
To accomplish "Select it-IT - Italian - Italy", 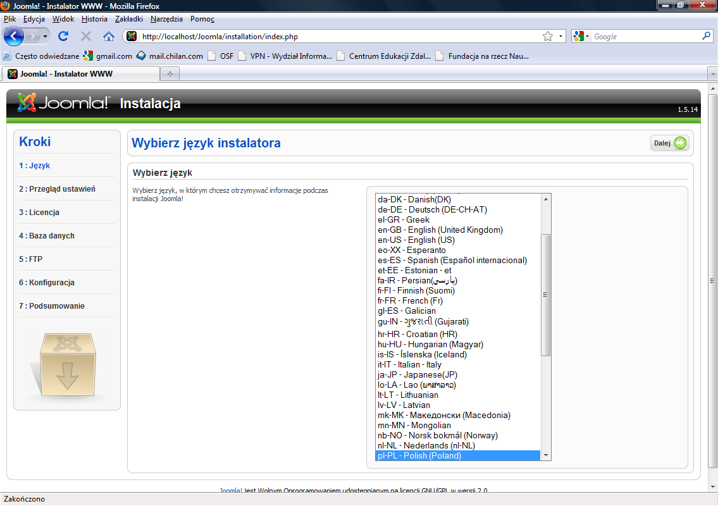I will 458,364.
